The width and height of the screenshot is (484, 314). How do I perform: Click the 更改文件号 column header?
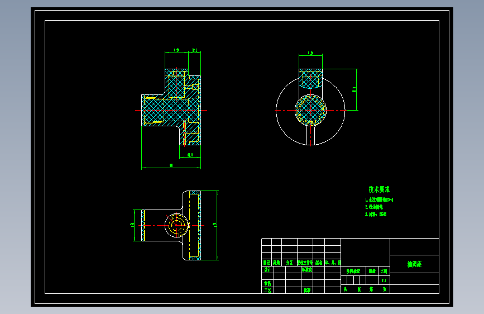[x=305, y=263]
